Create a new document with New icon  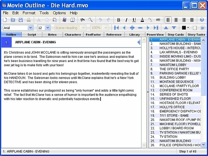click(5, 20)
